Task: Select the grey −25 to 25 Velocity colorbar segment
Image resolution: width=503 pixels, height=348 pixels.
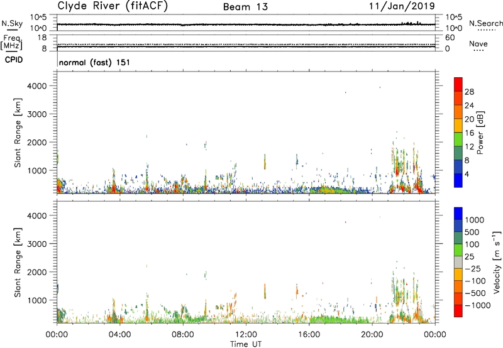Action: 458,262
